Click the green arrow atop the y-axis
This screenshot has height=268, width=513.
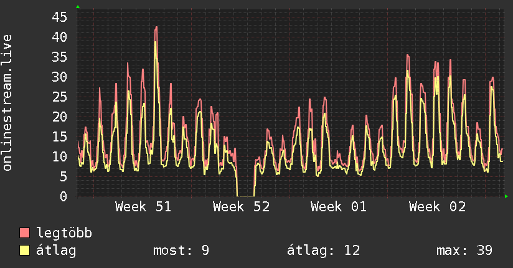(x=78, y=7)
